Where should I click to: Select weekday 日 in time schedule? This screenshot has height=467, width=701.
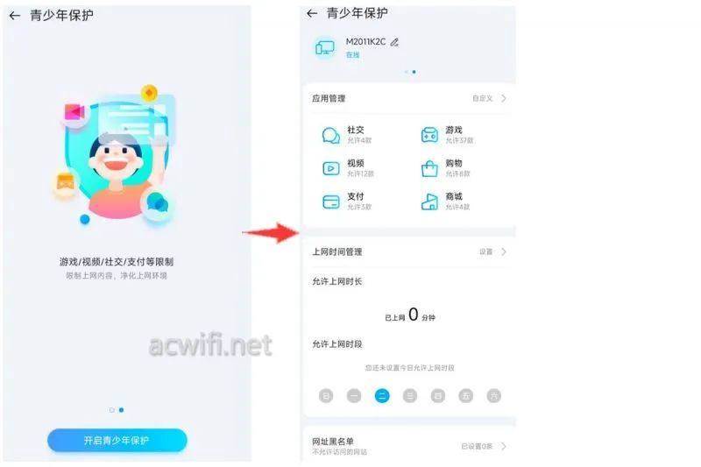pyautogui.click(x=326, y=395)
